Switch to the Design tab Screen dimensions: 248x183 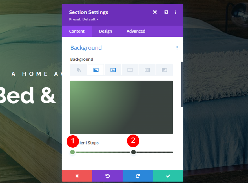click(105, 31)
